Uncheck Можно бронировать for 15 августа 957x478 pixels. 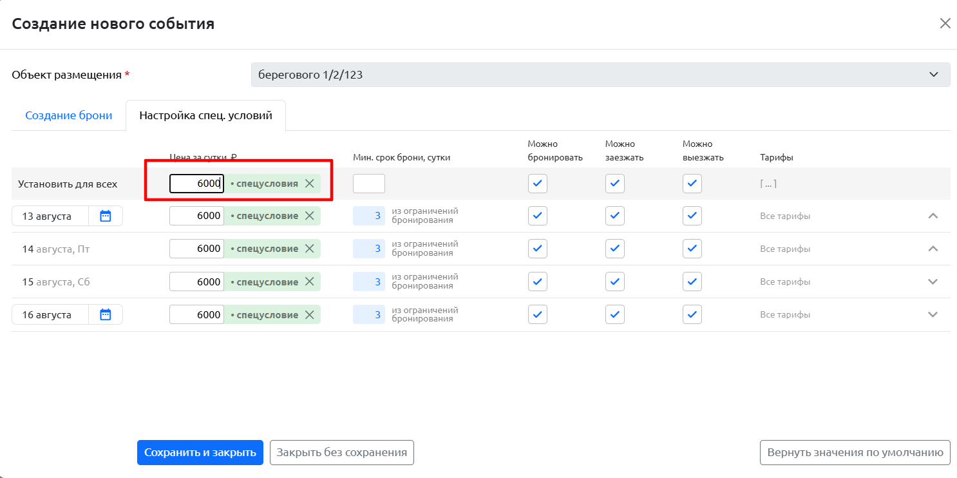click(538, 282)
